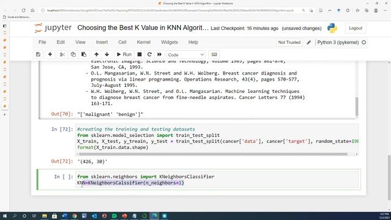Copy selected cells icon
Image resolution: width=391 pixels, height=220 pixels.
[x=73, y=54]
